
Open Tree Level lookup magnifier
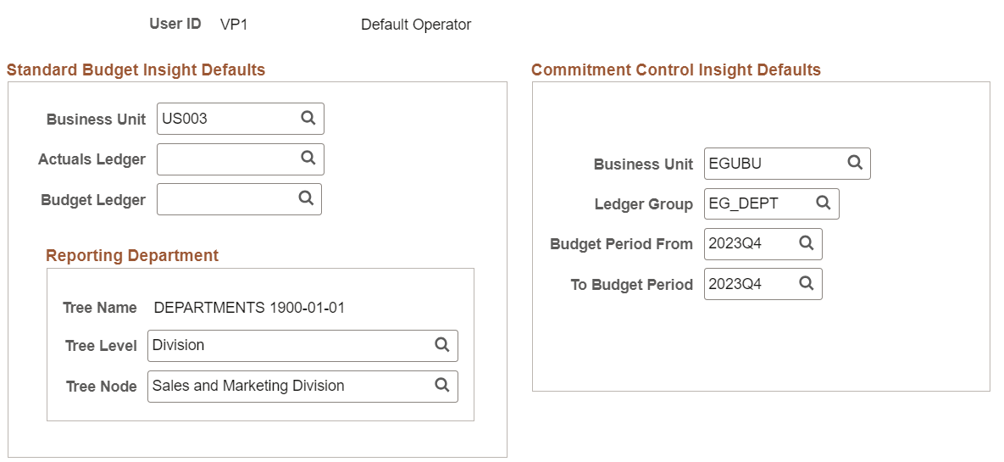pos(441,344)
